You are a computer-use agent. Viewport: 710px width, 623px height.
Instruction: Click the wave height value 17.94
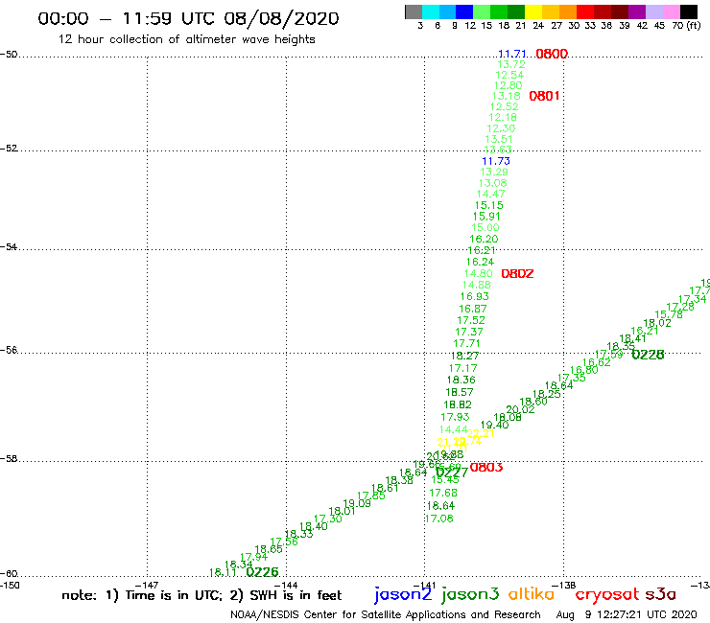point(253,558)
